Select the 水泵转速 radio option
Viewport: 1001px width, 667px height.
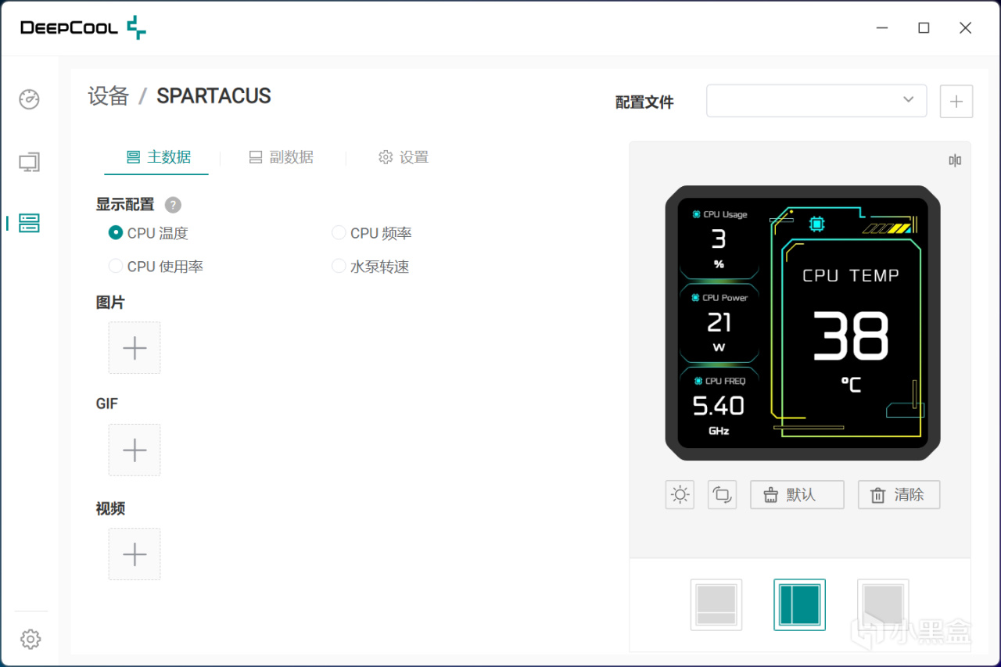click(x=371, y=267)
